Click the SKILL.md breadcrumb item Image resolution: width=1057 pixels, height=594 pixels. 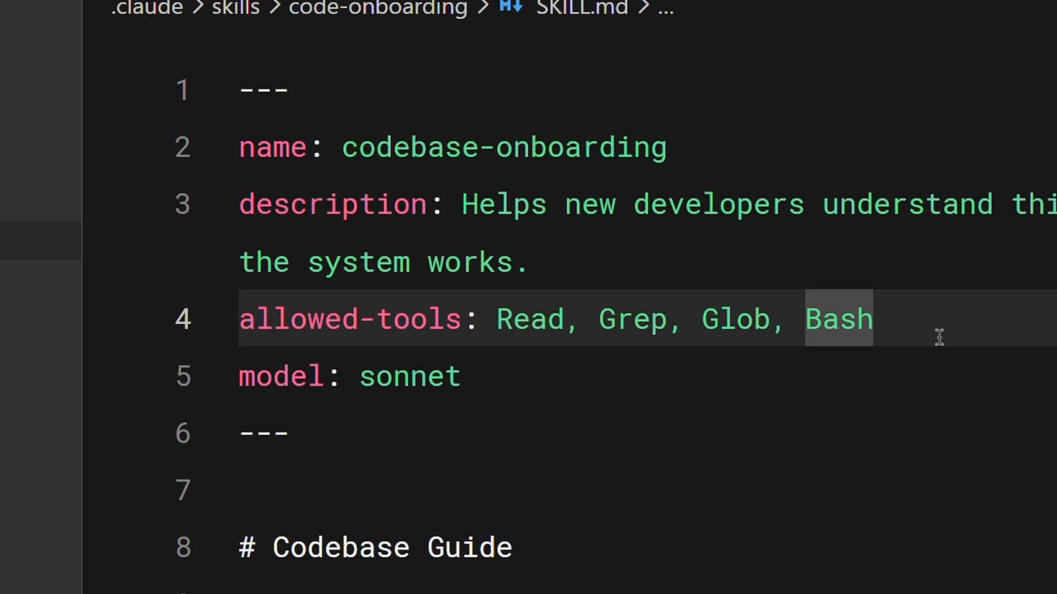(x=582, y=7)
